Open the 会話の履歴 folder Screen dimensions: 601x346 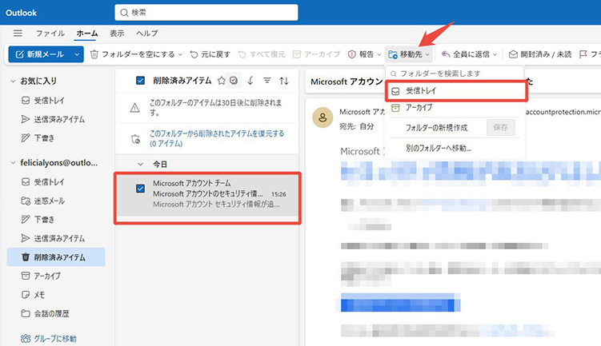(x=51, y=313)
